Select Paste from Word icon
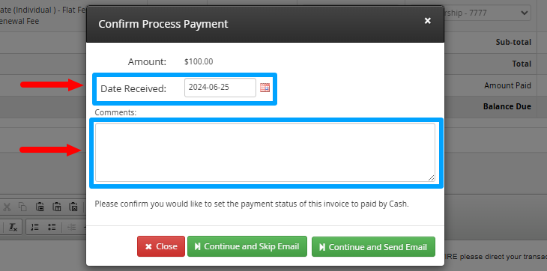 (73, 207)
